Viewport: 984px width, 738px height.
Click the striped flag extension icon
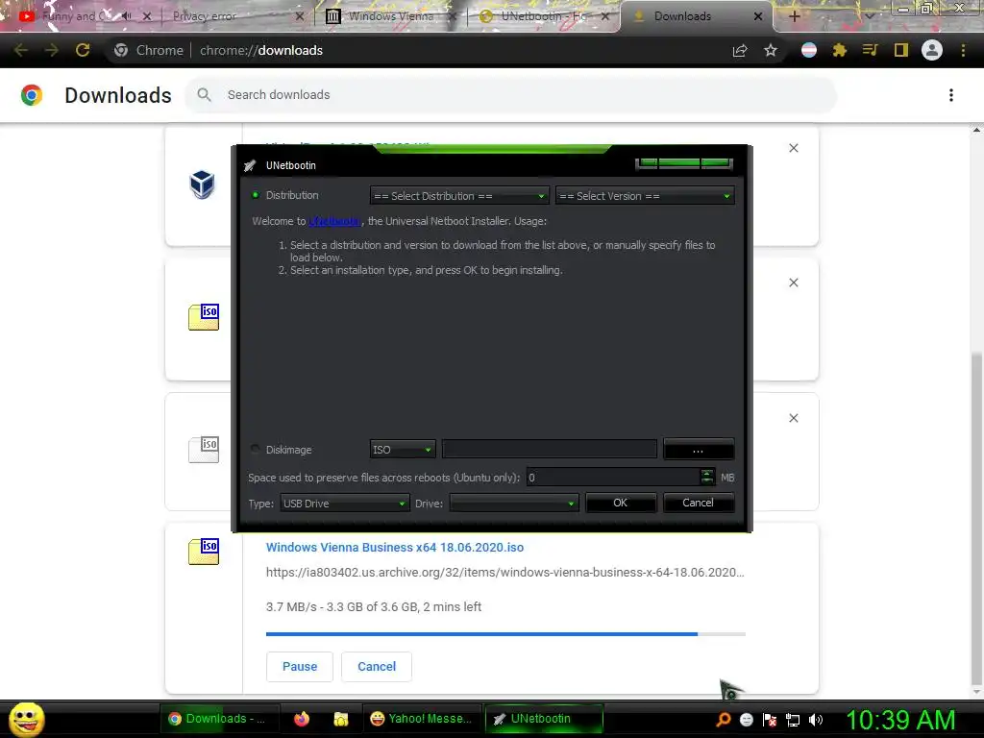click(x=809, y=50)
